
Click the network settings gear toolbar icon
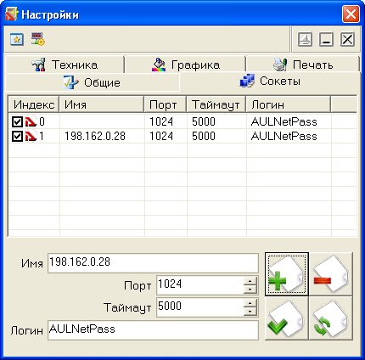(x=38, y=39)
